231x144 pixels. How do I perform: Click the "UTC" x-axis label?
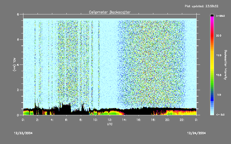click(x=110, y=124)
